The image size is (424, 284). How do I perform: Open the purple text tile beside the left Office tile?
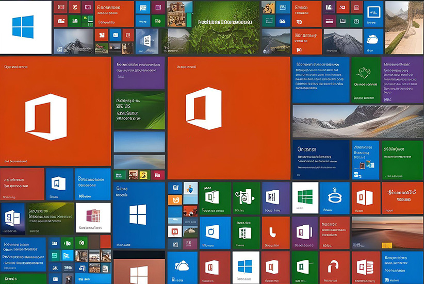coord(139,72)
